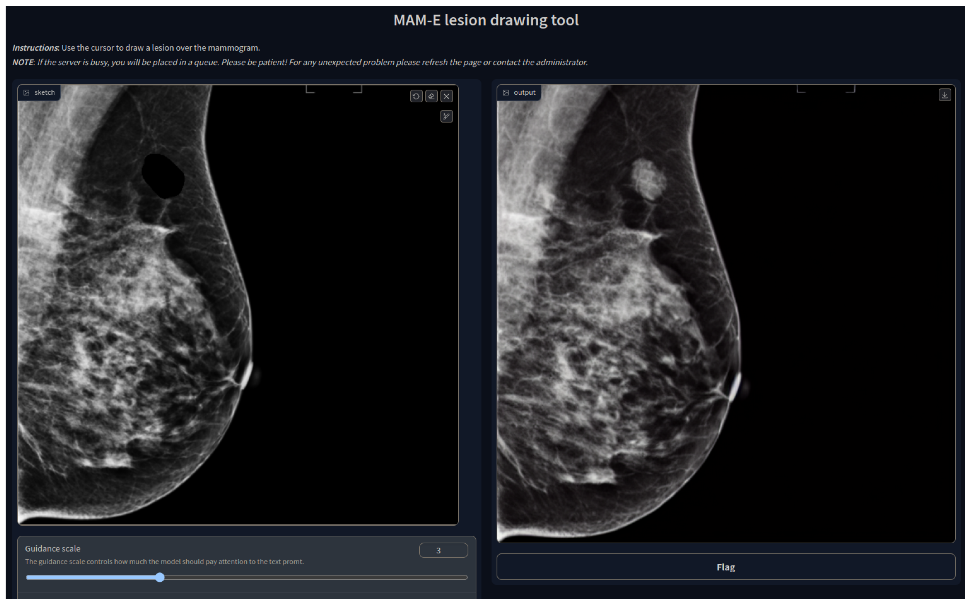Click the sketch panel label
The image size is (970, 604).
pyautogui.click(x=44, y=93)
